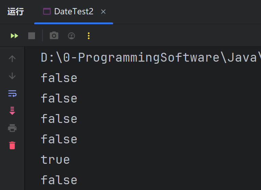Open the profiler gauge icon

[71, 36]
